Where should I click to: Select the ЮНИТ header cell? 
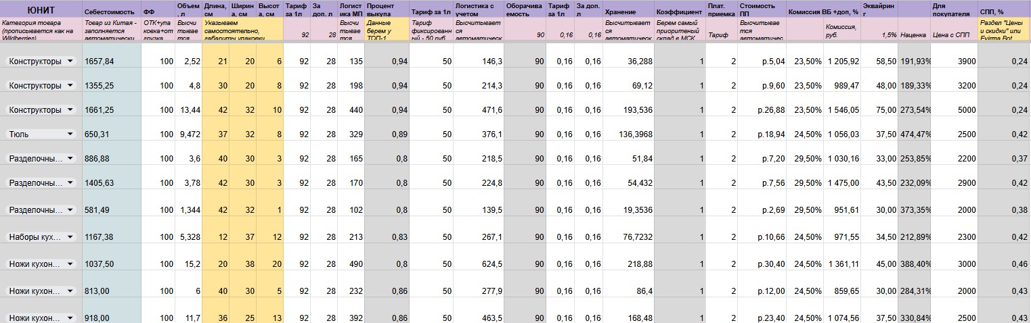click(41, 9)
